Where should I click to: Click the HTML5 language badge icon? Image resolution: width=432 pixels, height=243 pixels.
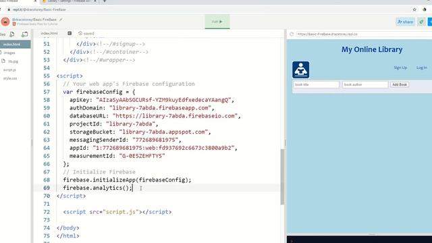[14, 24]
